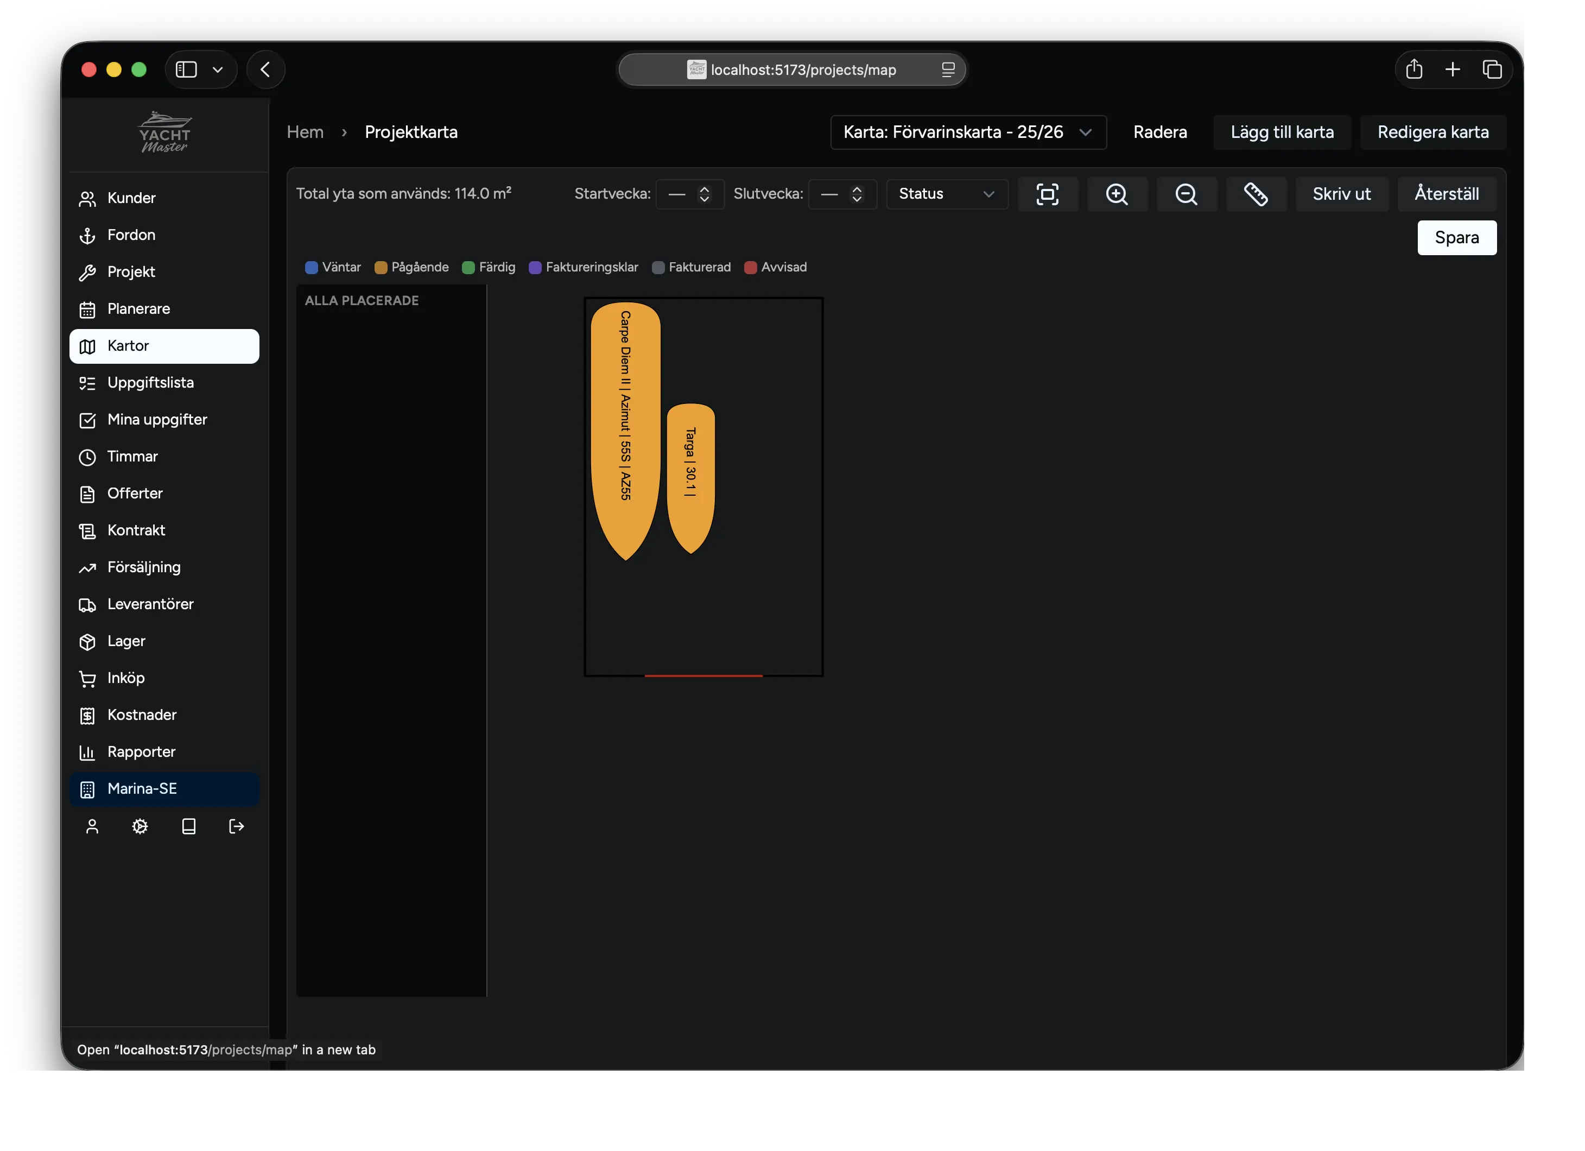Click the Faktureringsklar purple legend swatch
Screen dimensions: 1585x1151
click(x=536, y=268)
